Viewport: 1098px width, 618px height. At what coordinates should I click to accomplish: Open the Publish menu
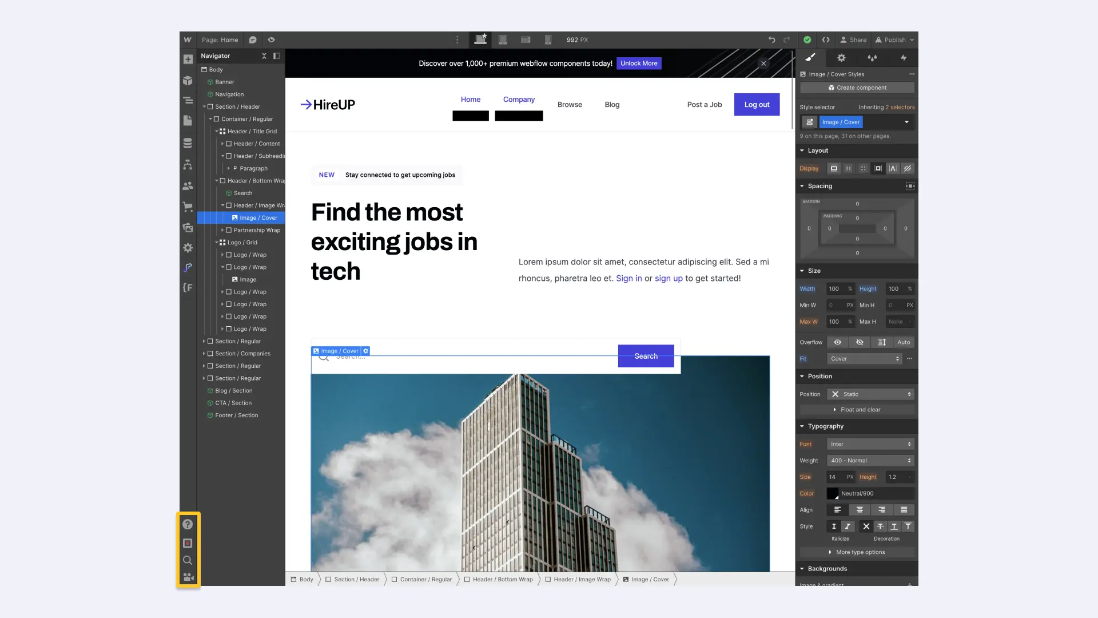click(895, 40)
